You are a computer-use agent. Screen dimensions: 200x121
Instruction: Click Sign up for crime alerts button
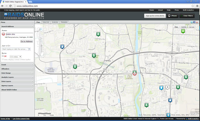click(155, 16)
